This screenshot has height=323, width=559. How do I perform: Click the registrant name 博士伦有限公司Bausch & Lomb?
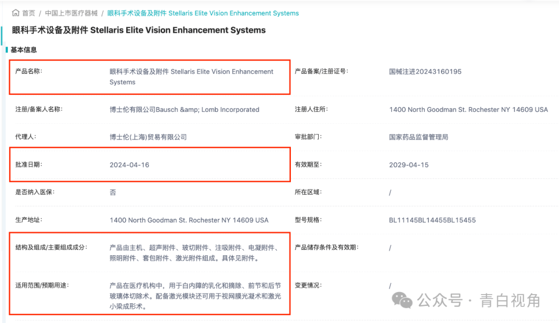click(x=184, y=110)
